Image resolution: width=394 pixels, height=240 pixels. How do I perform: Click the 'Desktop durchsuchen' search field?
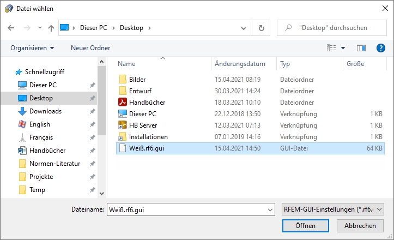tap(332, 28)
